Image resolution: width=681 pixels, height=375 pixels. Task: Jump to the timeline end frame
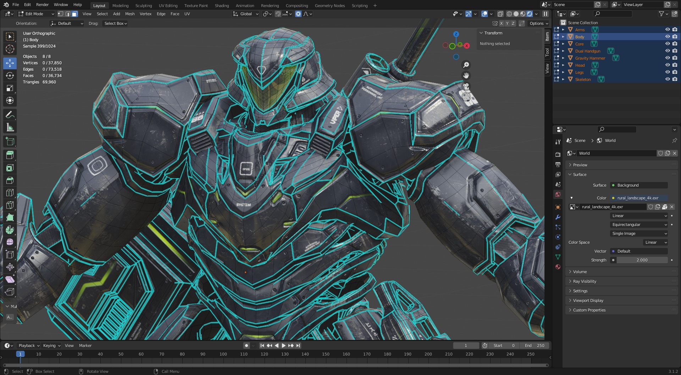pyautogui.click(x=298, y=346)
